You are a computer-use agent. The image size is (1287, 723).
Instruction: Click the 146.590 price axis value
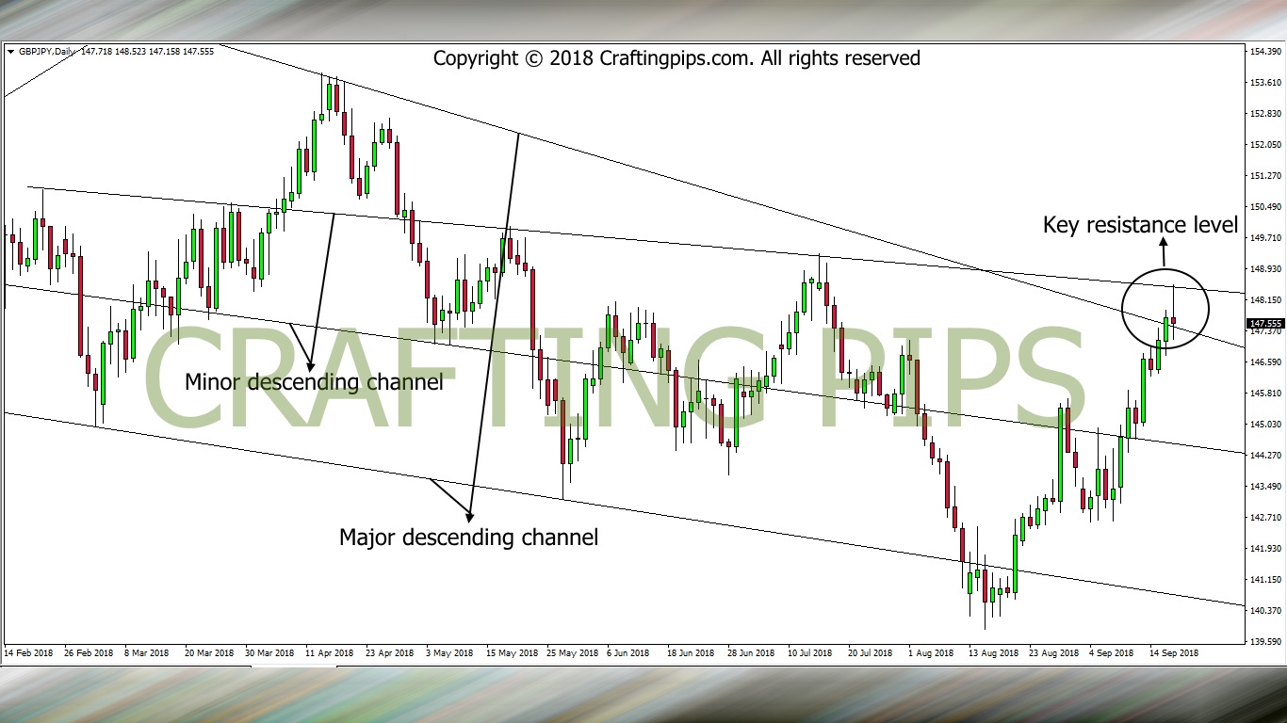click(1266, 362)
